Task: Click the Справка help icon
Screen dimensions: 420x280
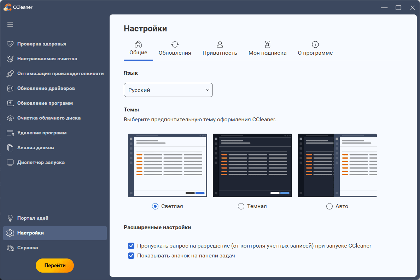Action: (x=10, y=248)
